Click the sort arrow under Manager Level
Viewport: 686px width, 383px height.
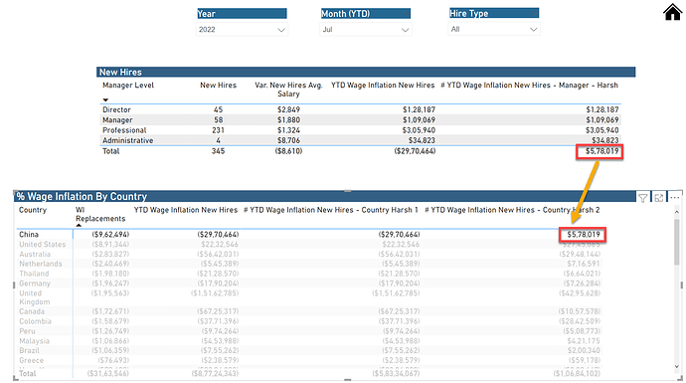point(105,99)
